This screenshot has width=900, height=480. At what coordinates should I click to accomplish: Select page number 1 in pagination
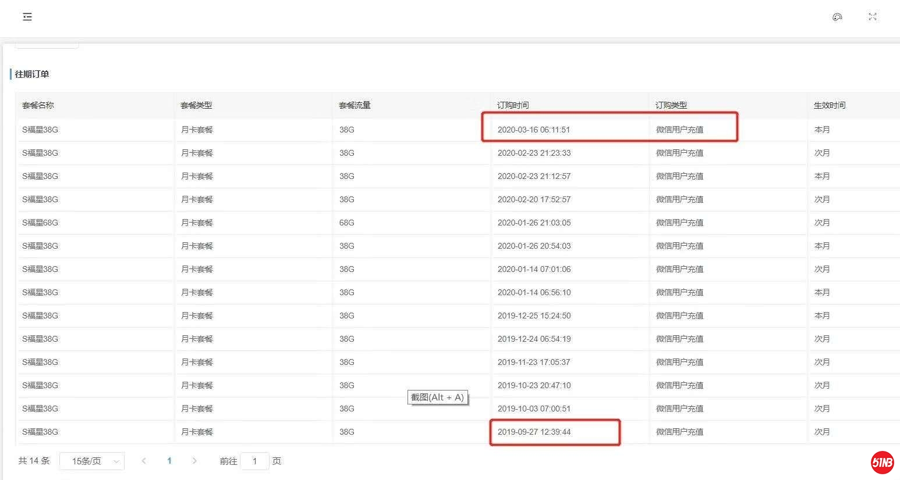point(169,461)
